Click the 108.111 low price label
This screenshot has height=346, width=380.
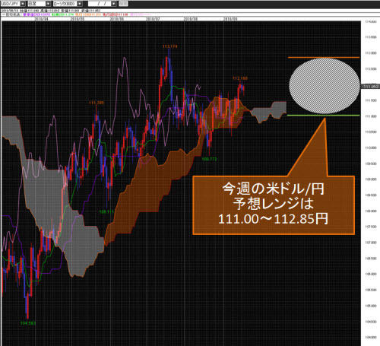(x=106, y=211)
